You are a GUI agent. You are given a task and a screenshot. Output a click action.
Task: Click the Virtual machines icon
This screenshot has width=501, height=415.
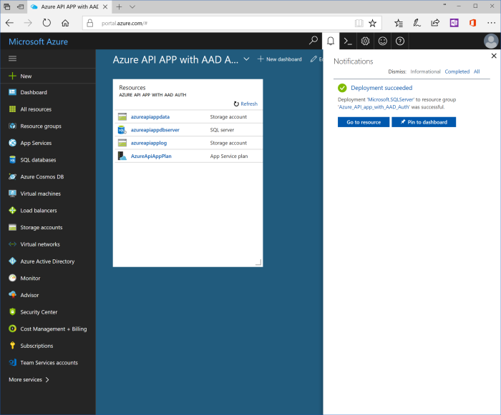[x=12, y=194]
